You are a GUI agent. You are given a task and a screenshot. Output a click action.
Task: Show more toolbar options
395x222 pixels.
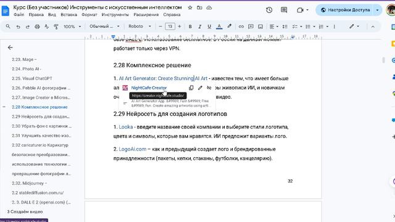pyautogui.click(x=335, y=27)
